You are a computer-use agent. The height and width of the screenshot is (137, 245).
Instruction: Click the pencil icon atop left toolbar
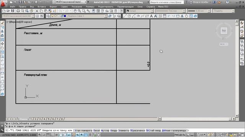coord(2,23)
